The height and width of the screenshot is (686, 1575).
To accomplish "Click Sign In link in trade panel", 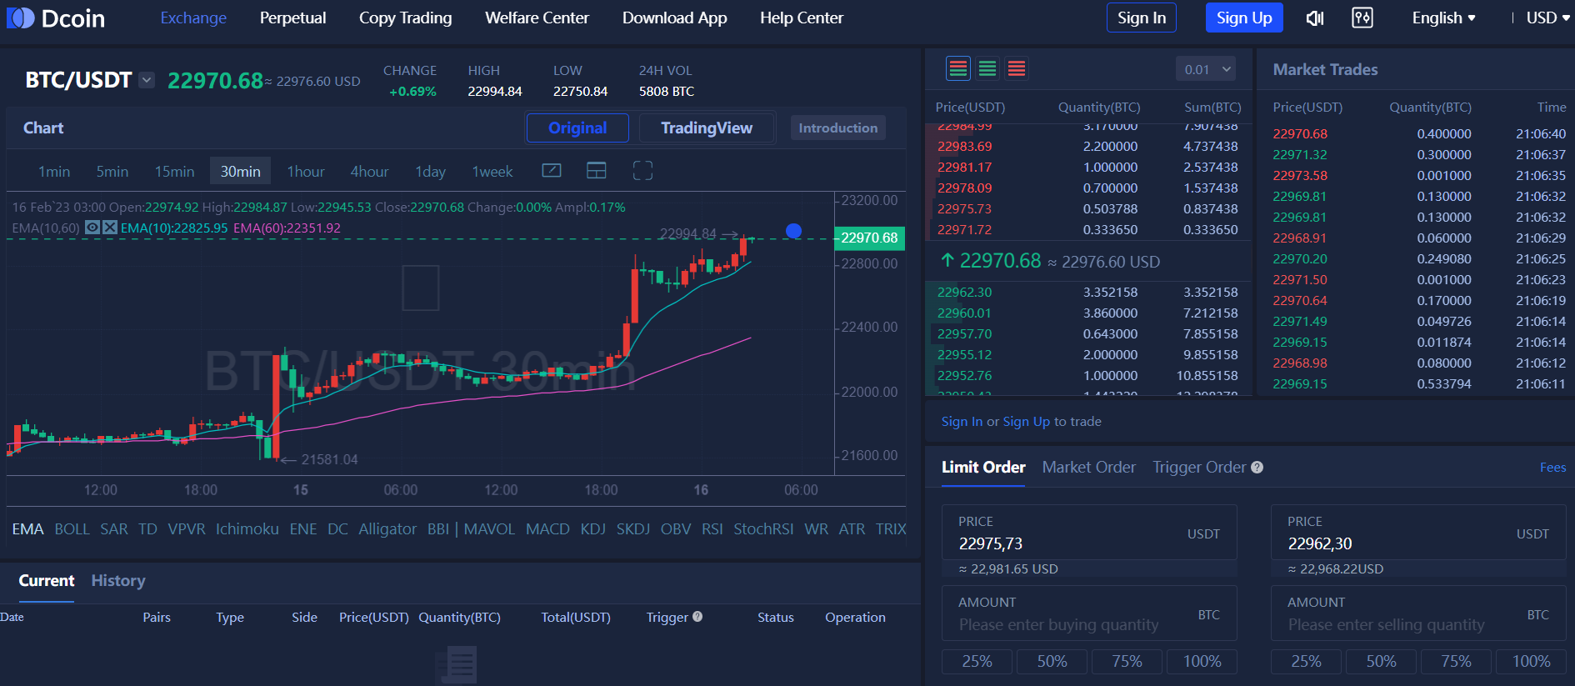I will click(962, 422).
